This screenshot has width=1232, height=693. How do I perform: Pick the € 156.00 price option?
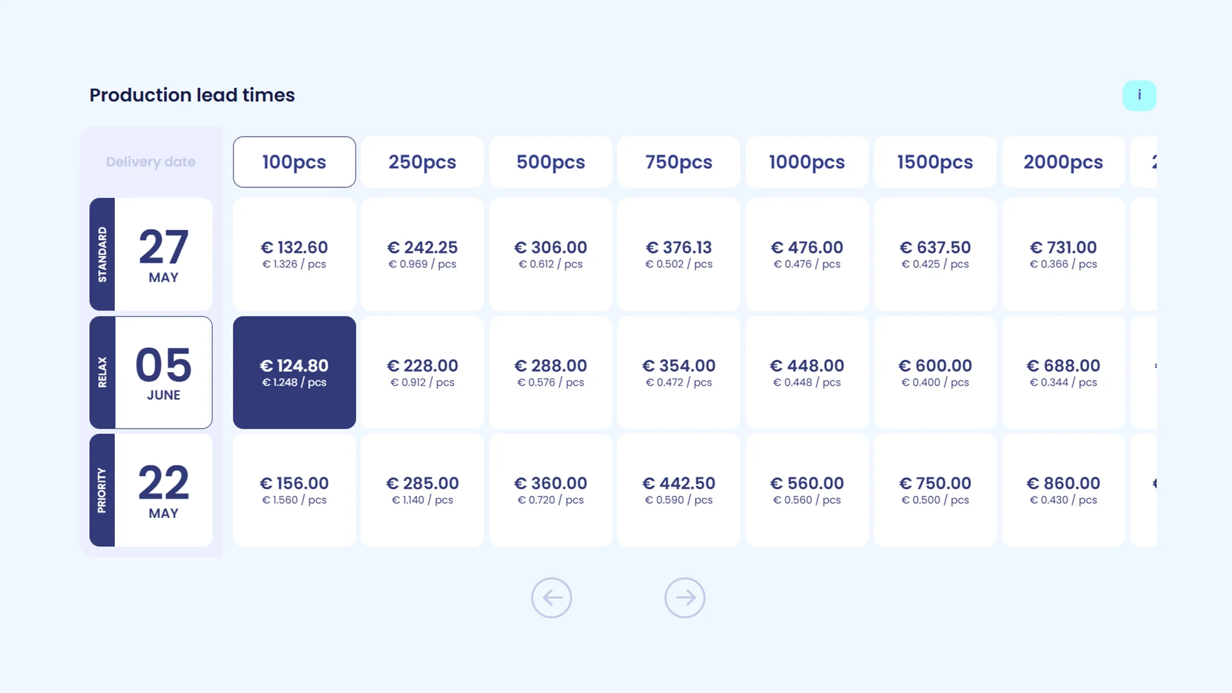point(295,490)
